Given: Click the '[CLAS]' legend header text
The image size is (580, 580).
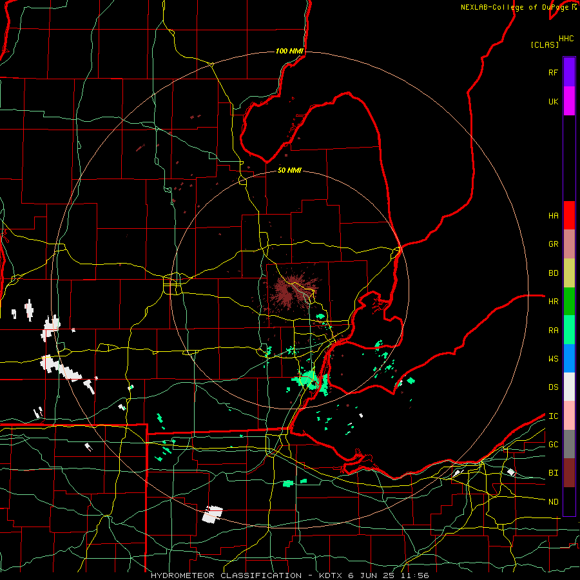Looking at the screenshot, I should pos(545,44).
